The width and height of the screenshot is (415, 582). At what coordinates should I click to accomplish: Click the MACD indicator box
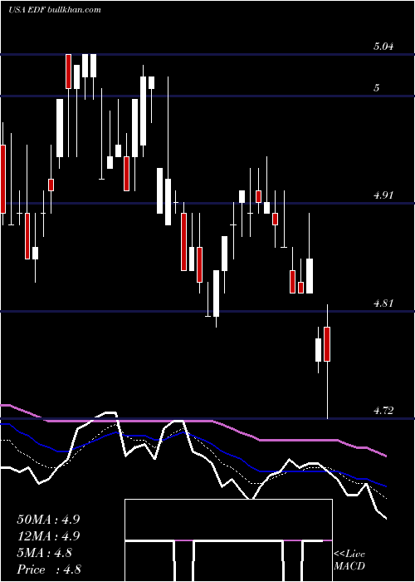coord(228,540)
